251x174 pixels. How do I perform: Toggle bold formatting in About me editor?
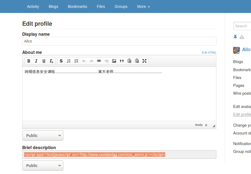coord(29,61)
